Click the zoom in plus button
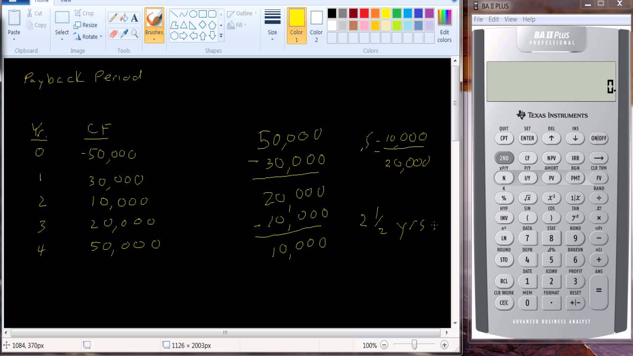Screen dimensions: 633x356 point(445,345)
